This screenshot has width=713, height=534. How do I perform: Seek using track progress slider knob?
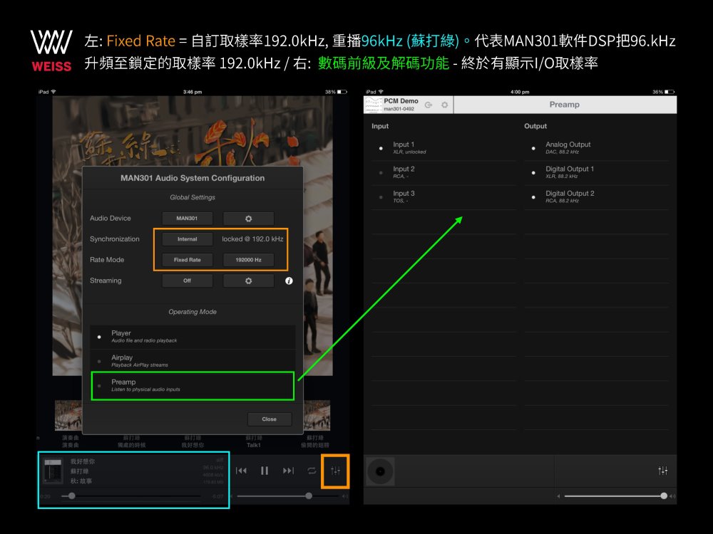coord(71,496)
